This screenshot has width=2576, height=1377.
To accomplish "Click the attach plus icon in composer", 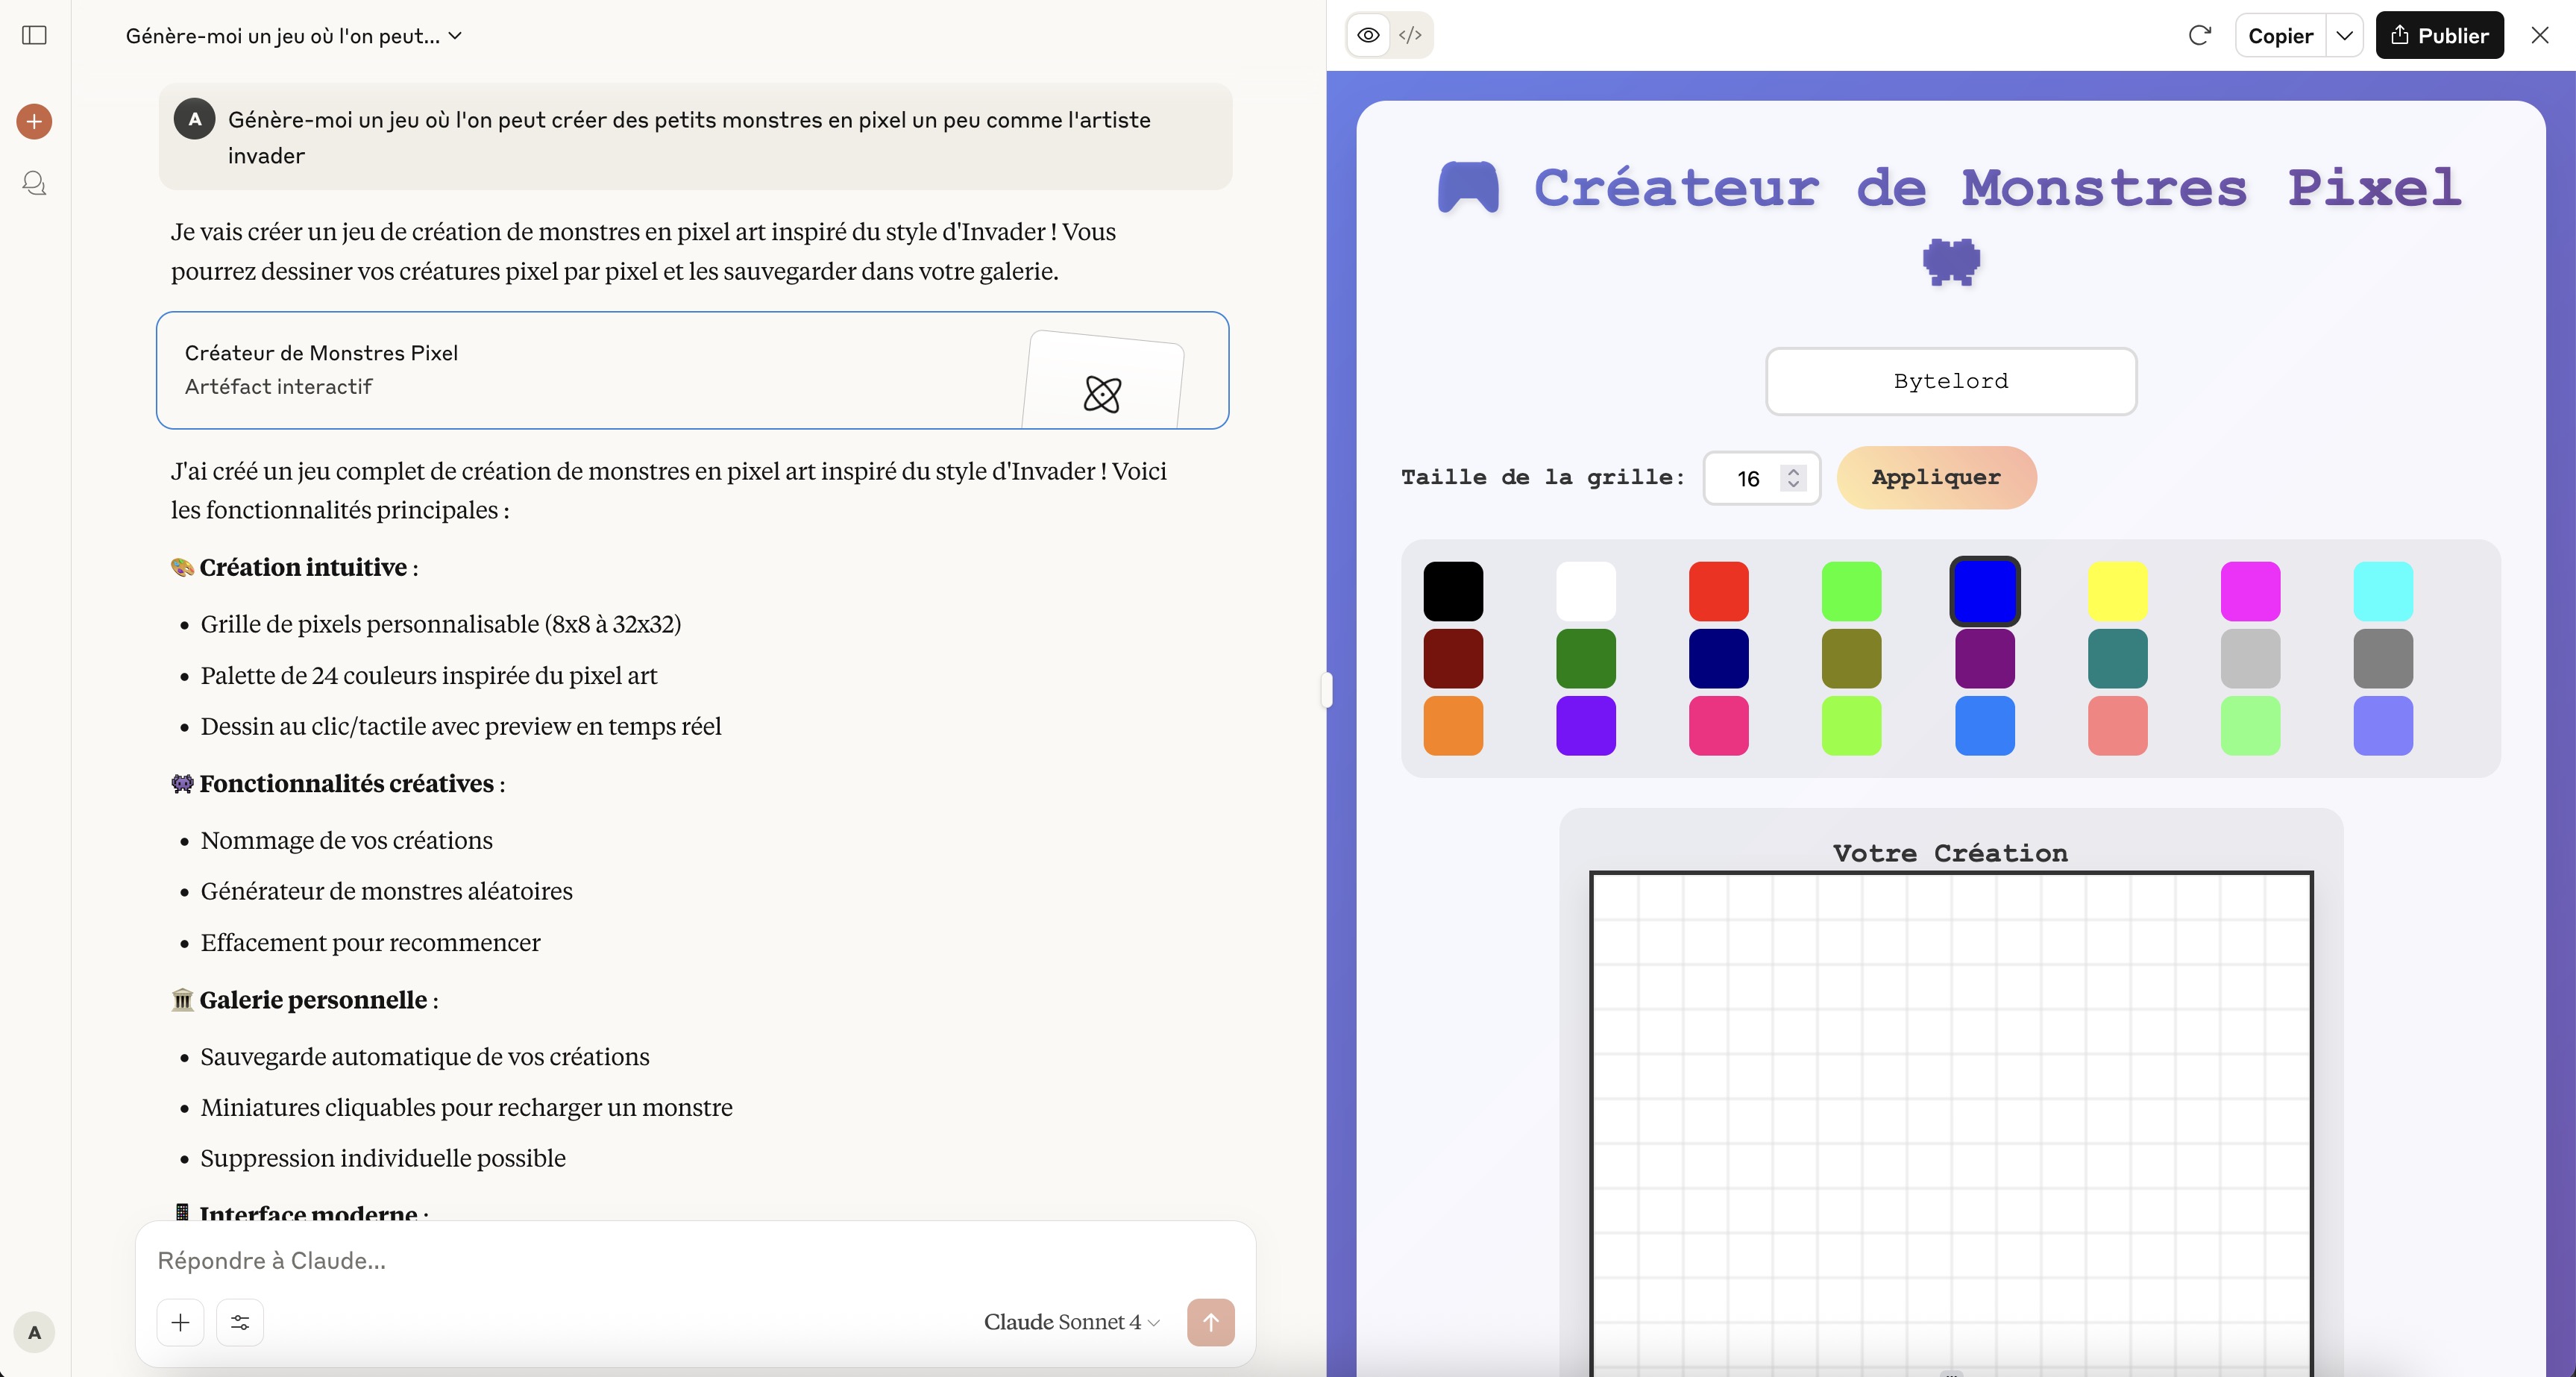I will point(180,1322).
